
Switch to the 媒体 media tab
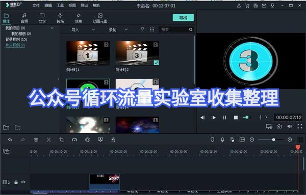6,18
